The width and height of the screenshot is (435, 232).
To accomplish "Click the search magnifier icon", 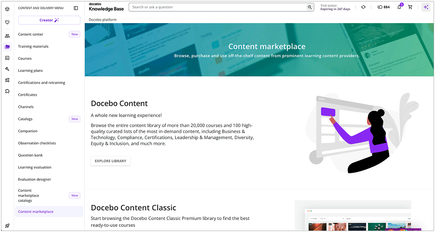I will 309,7.
